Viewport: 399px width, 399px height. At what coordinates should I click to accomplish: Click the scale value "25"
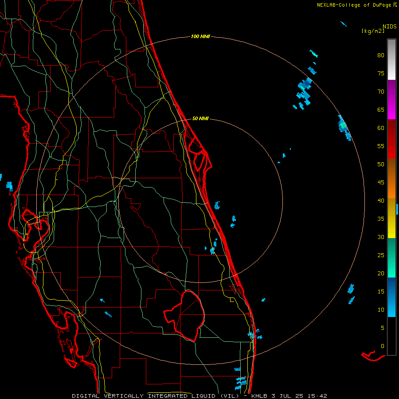(x=381, y=255)
